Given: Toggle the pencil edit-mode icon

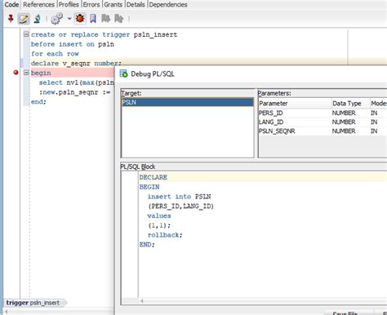Looking at the screenshot, I should pos(24,19).
